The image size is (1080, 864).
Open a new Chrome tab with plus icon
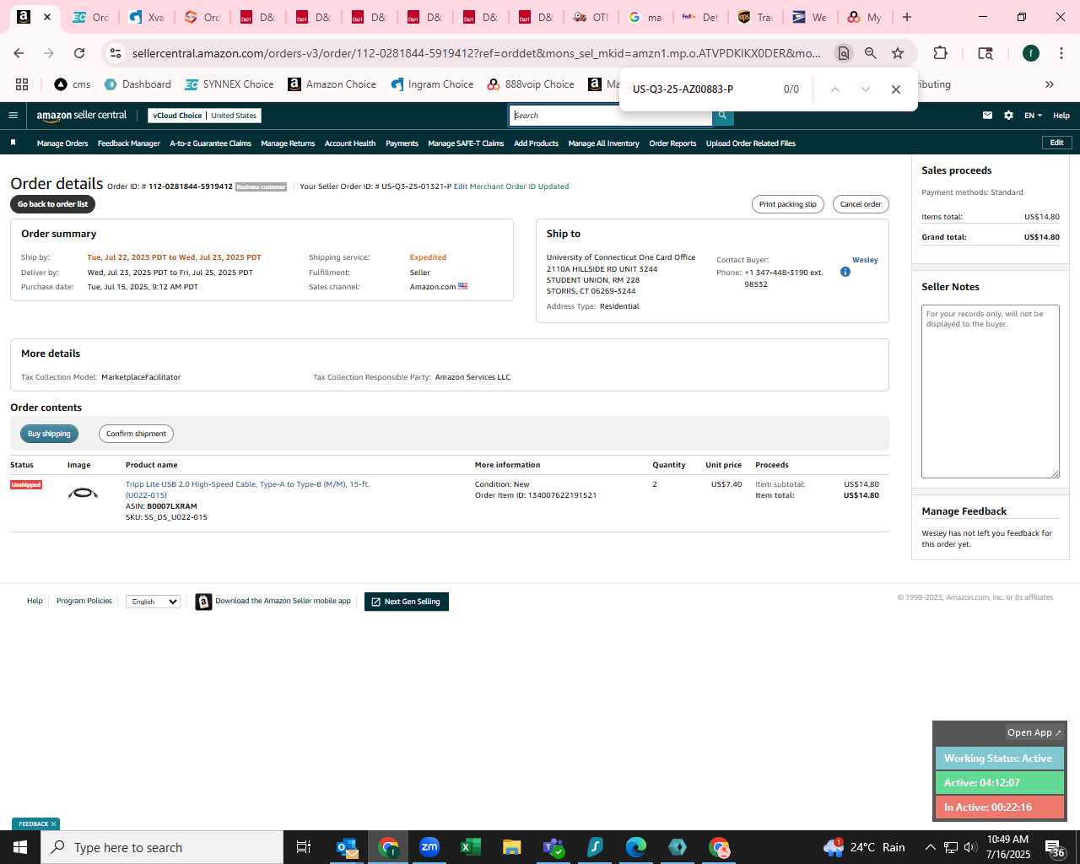907,17
